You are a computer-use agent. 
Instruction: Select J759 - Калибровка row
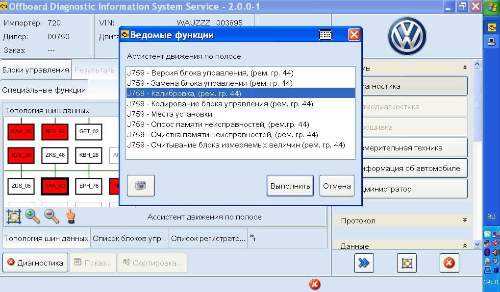[x=240, y=93]
